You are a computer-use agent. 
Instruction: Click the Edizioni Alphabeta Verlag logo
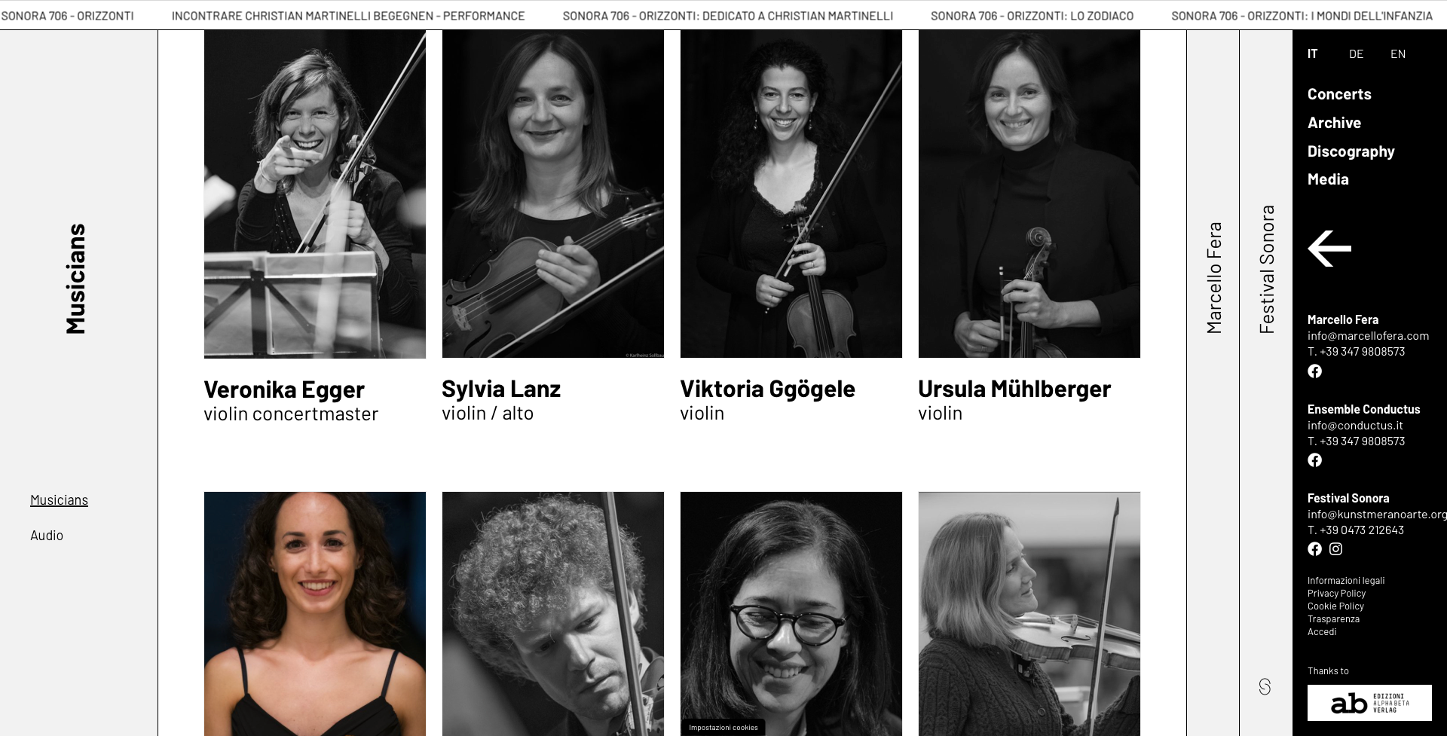tap(1369, 703)
